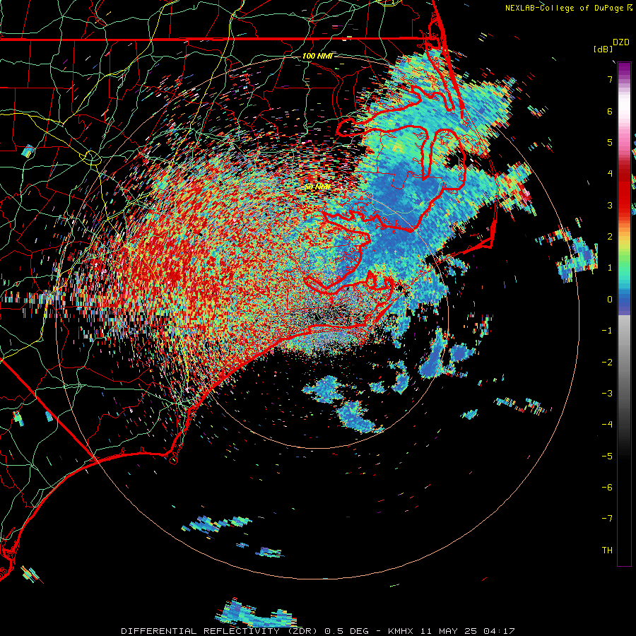Click the [dB] unit label
Image resolution: width=636 pixels, height=636 pixels.
tap(603, 49)
